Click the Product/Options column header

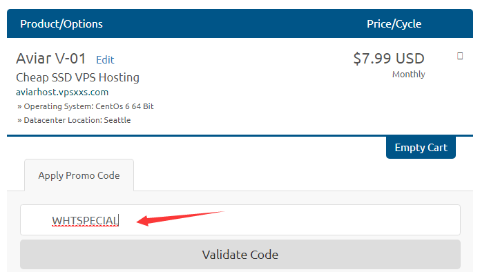(x=61, y=24)
